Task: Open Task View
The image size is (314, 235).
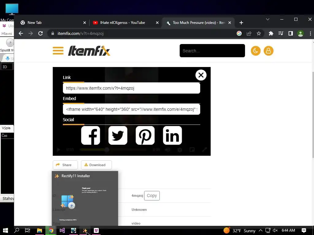Action: coord(27,230)
